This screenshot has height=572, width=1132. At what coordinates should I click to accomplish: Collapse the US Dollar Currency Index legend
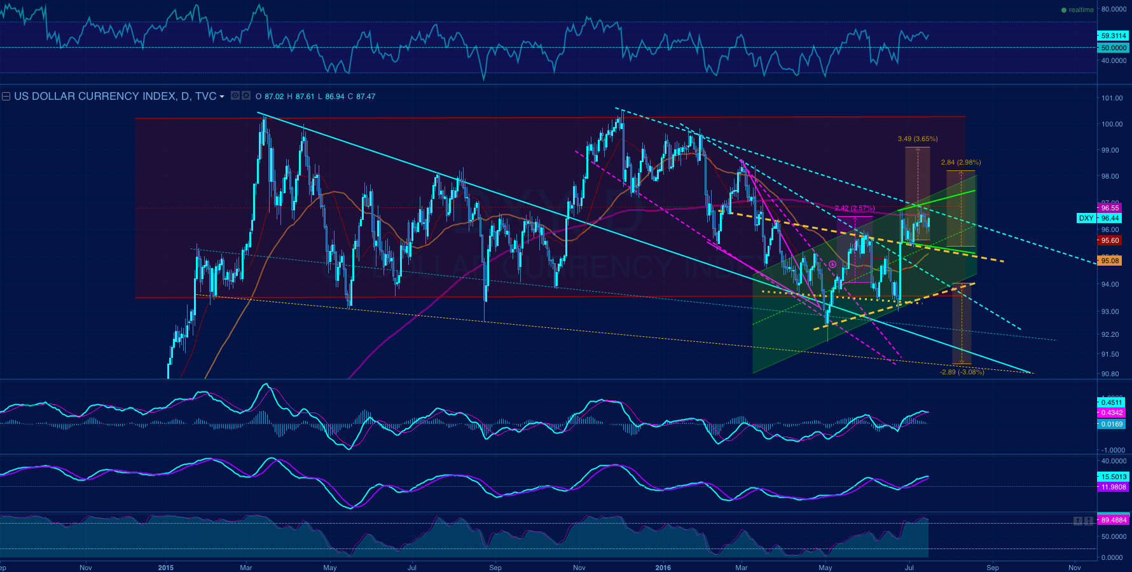click(x=6, y=97)
